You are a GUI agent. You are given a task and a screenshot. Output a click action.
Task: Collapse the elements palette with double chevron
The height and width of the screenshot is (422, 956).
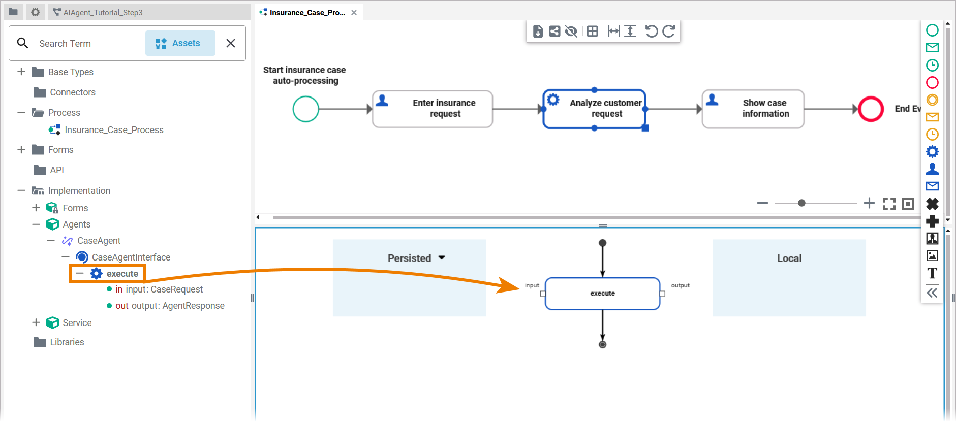tap(932, 293)
